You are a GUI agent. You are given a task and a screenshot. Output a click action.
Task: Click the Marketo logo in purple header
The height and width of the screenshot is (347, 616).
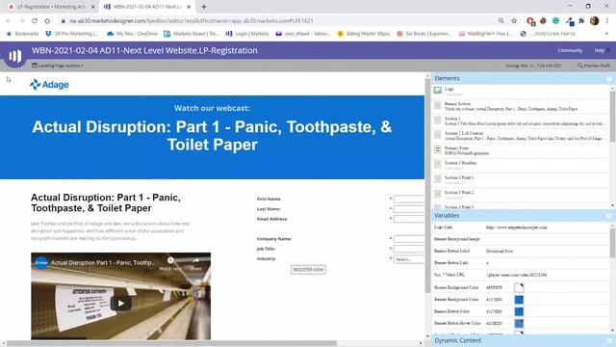(15, 56)
